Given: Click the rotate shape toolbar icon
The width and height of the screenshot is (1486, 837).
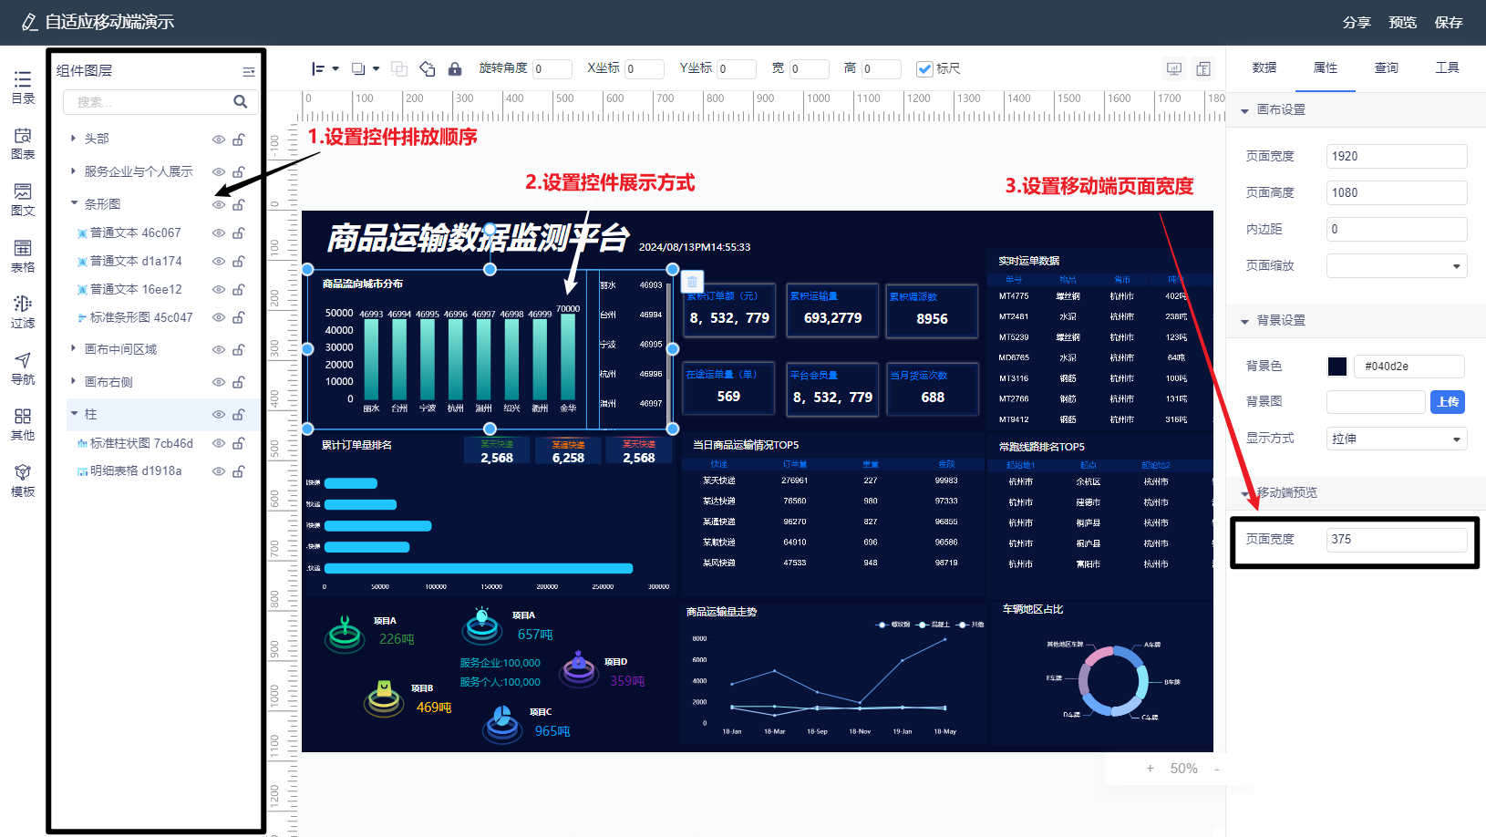Looking at the screenshot, I should pyautogui.click(x=428, y=68).
